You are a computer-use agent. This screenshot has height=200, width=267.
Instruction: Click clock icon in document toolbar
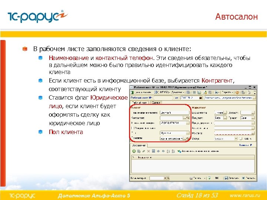point(156,92)
